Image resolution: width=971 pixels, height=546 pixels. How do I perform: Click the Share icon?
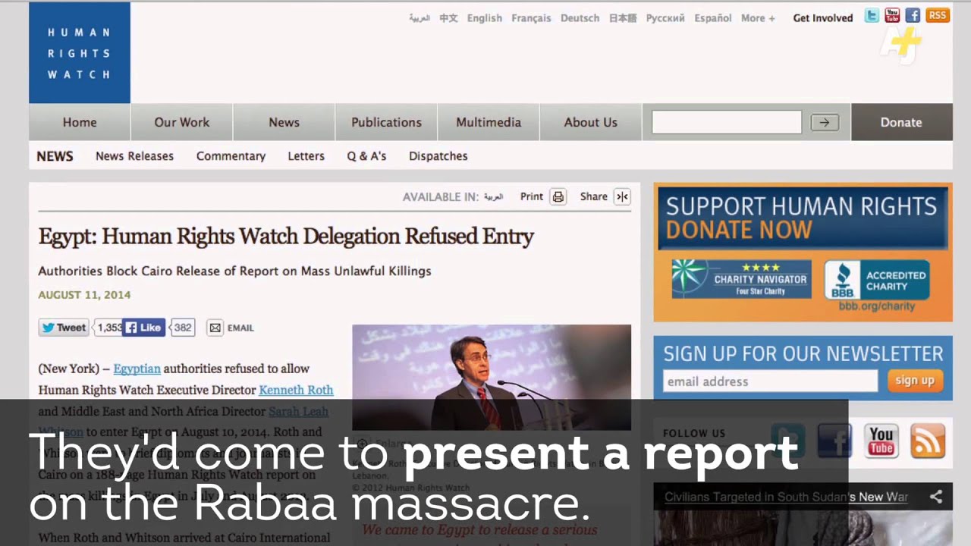(x=622, y=197)
